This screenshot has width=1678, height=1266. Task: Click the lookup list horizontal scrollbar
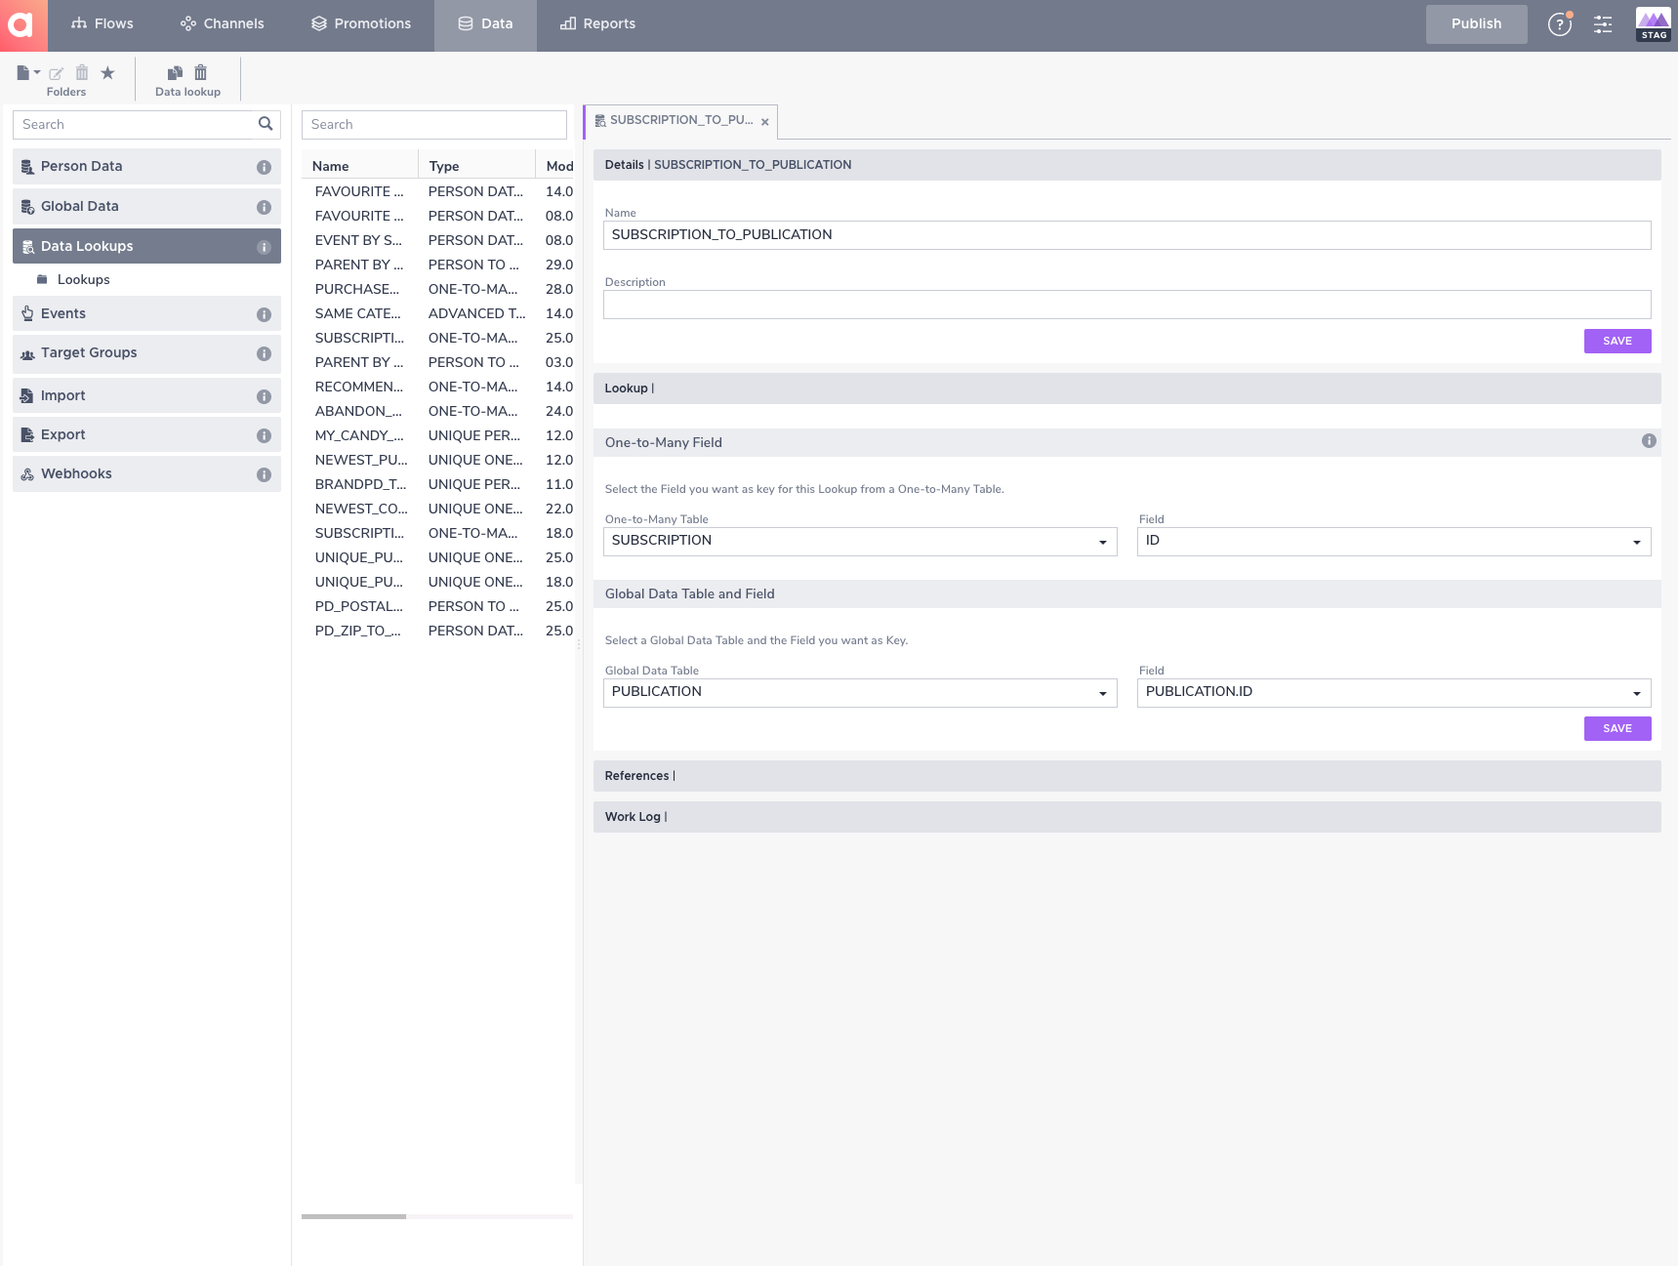[353, 1216]
